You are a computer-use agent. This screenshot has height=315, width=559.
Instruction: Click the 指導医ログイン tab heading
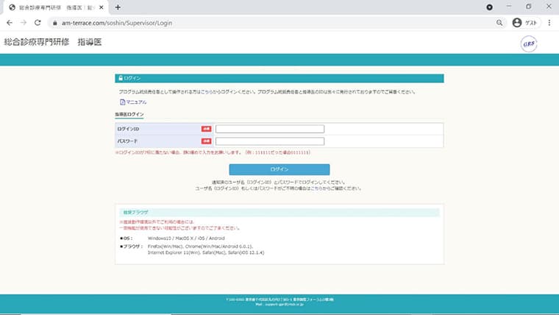(129, 115)
